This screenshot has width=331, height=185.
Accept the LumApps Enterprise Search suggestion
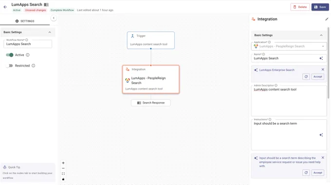coord(318,76)
